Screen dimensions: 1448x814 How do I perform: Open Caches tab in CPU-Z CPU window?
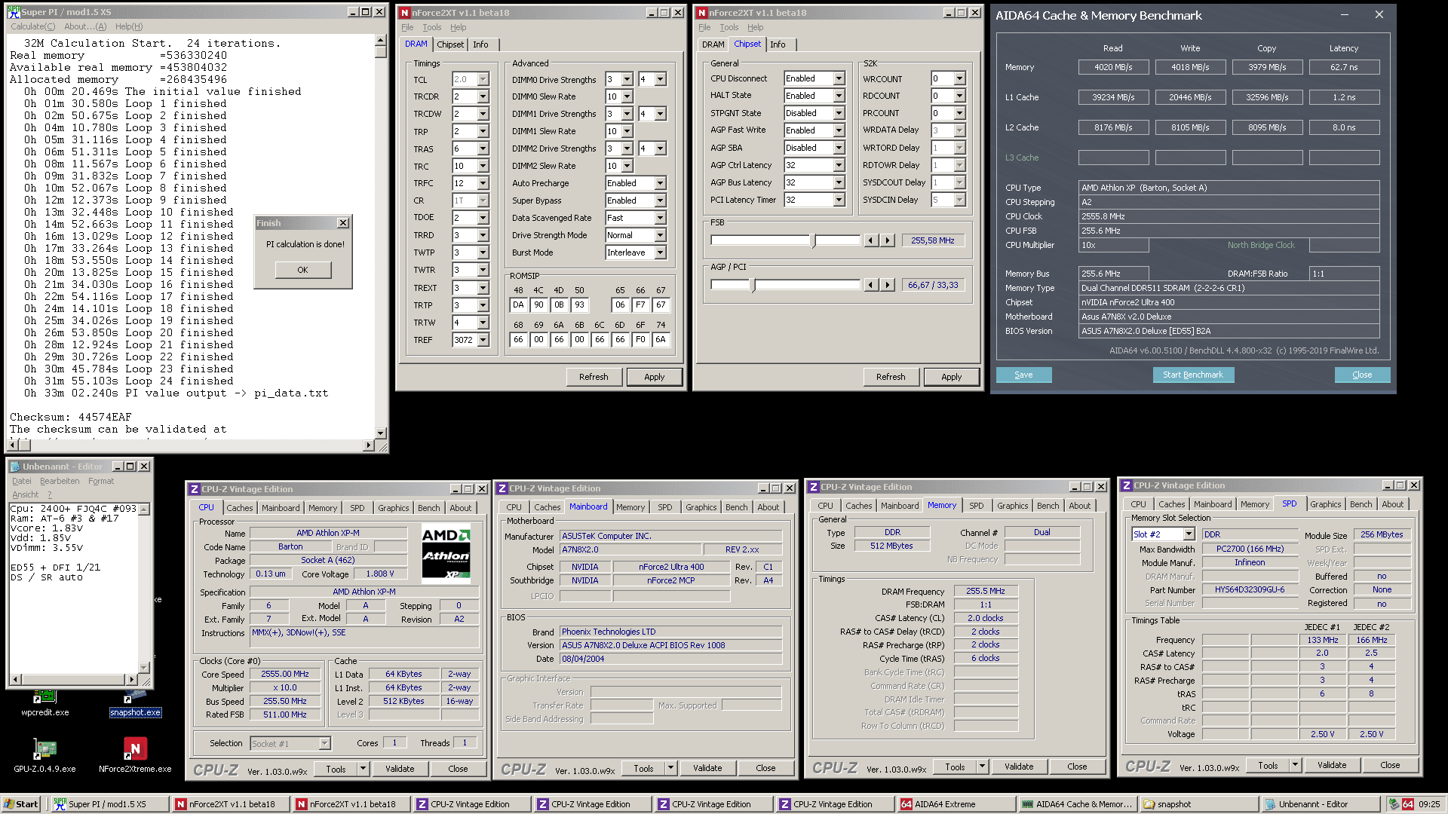coord(239,508)
